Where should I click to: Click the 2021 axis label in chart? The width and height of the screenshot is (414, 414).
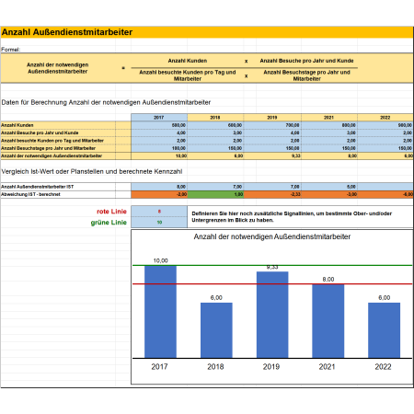327,367
